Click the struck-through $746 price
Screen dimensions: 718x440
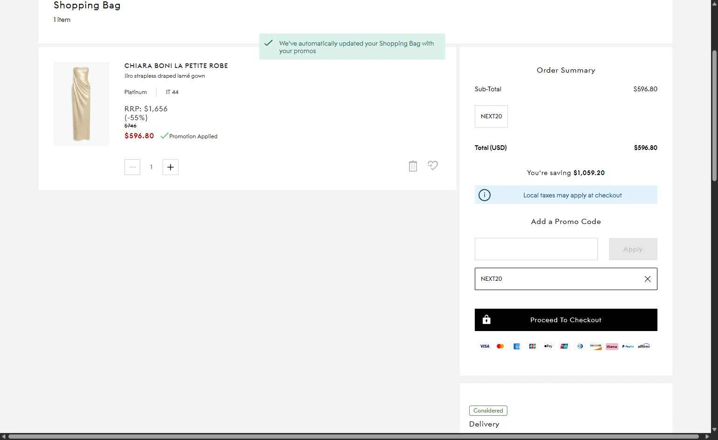tap(130, 126)
